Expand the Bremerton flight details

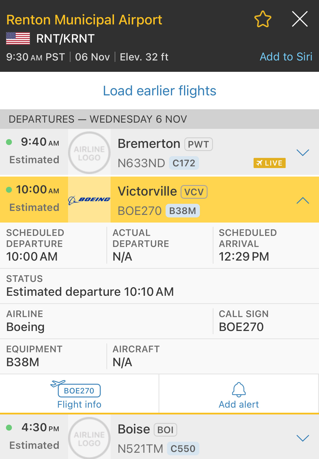(x=303, y=153)
